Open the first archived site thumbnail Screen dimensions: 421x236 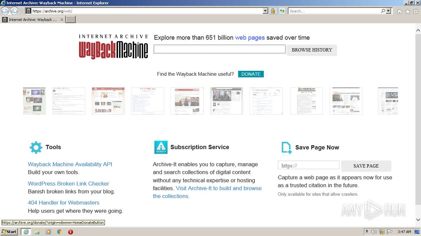(34, 101)
